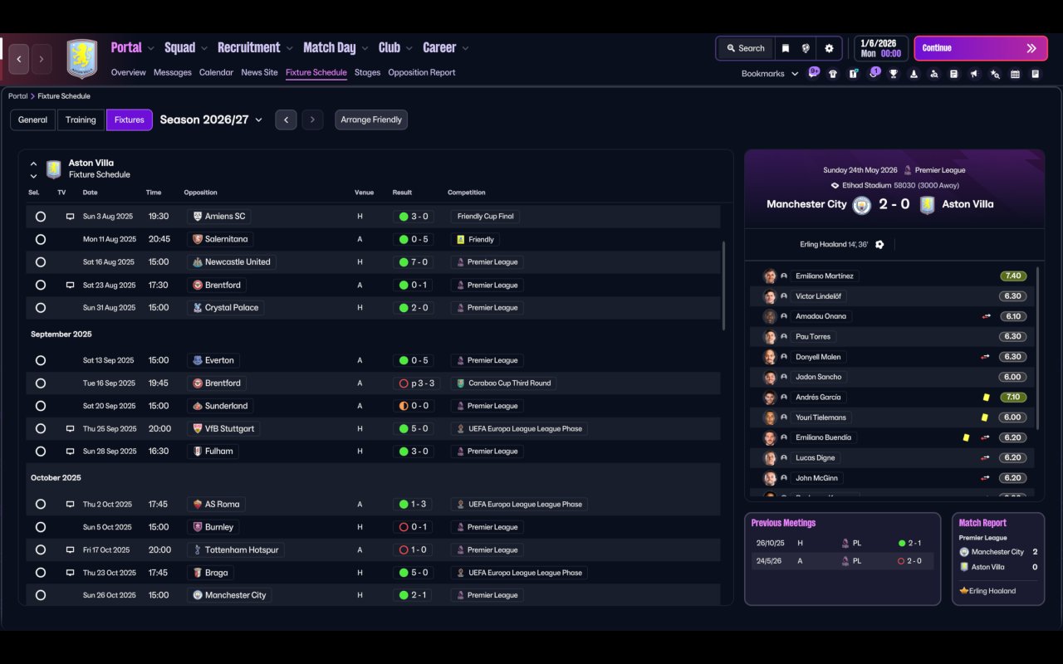Click the Manchester City badge in match header
Screen dimensions: 1063x664
click(862, 205)
